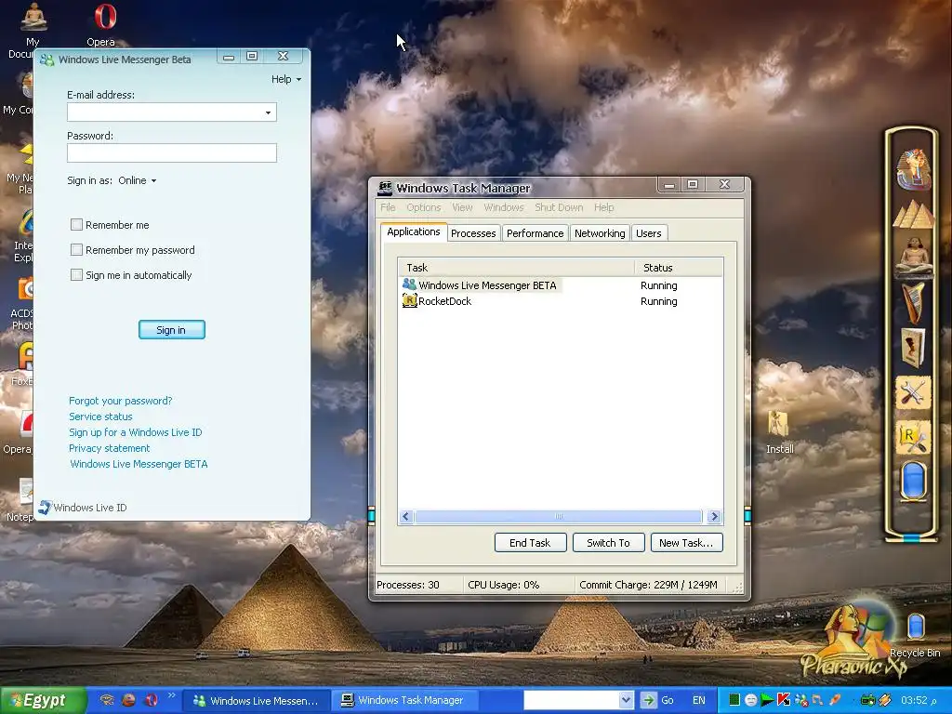Open RocketDock settings icon with R

(x=913, y=439)
